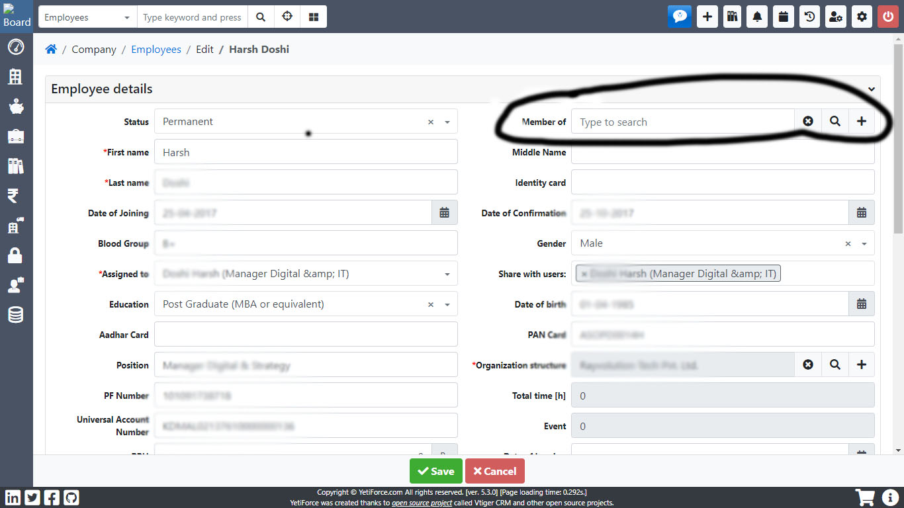Viewport: 904px width, 508px height.
Task: Click the quick create plus icon
Action: [x=707, y=17]
